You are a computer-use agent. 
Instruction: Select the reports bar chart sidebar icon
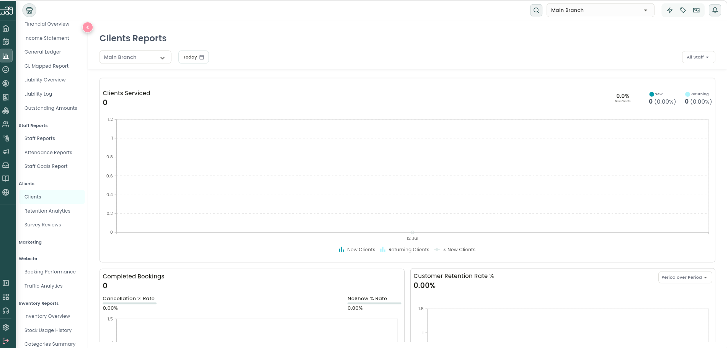pos(6,56)
